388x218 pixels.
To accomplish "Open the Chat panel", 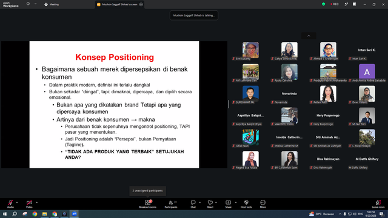I will click(193, 204).
